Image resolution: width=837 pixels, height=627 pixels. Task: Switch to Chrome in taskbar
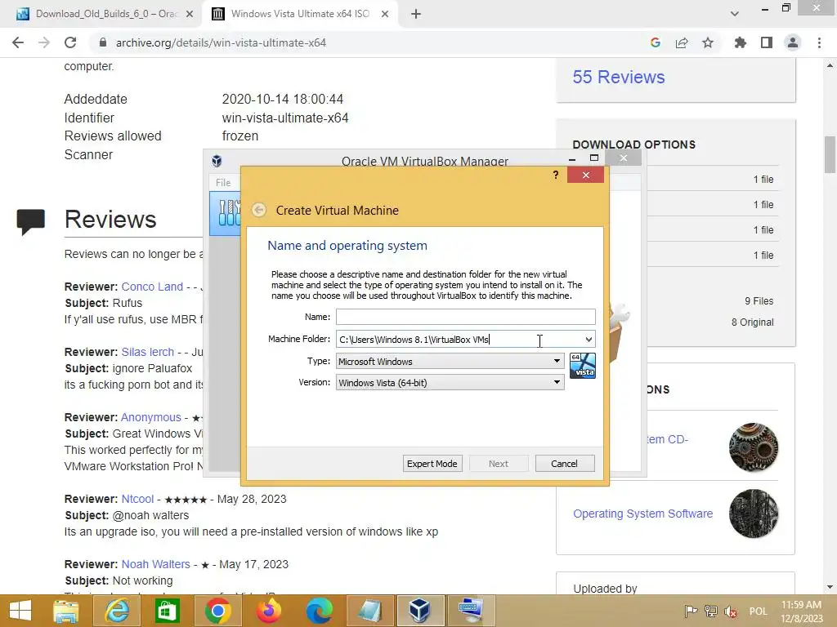[x=217, y=611]
